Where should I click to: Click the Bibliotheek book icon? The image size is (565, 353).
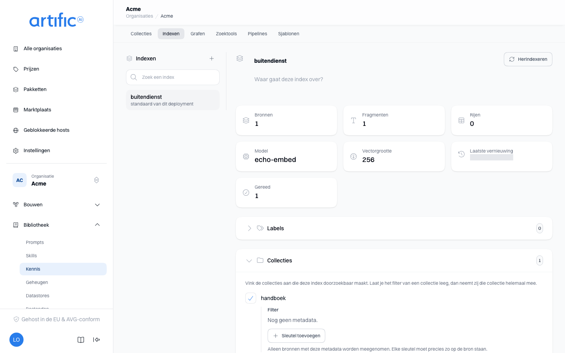16,225
